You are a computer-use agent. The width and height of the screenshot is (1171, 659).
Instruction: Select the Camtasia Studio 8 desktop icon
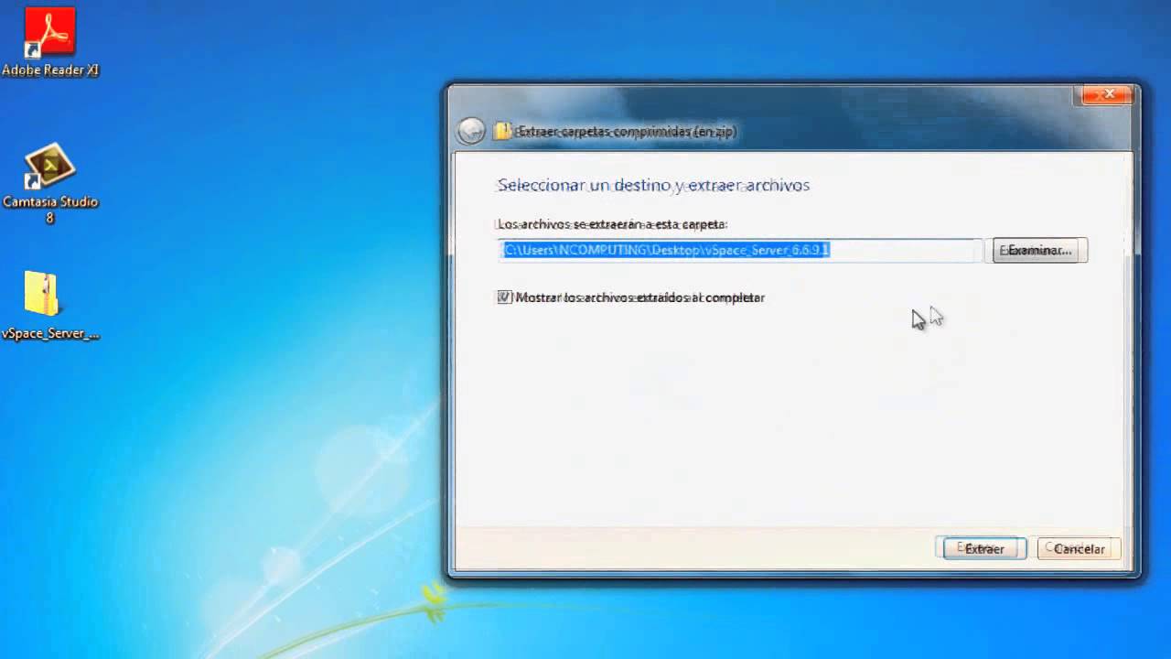pyautogui.click(x=50, y=183)
